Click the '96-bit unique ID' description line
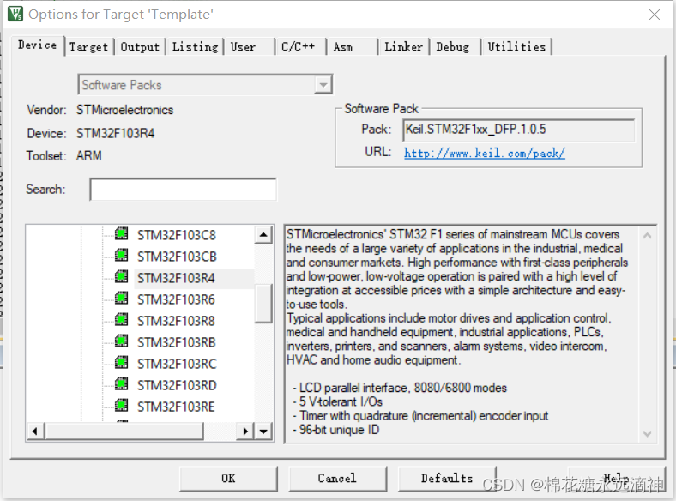Image resolution: width=676 pixels, height=501 pixels. (335, 430)
